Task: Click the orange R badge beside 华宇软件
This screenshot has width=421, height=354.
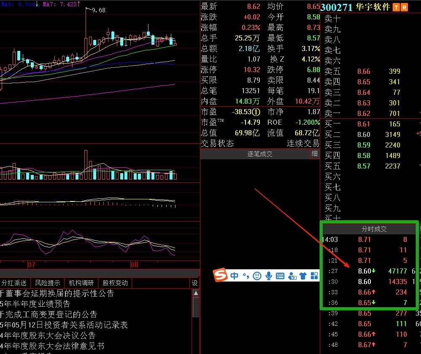Action: [404, 7]
